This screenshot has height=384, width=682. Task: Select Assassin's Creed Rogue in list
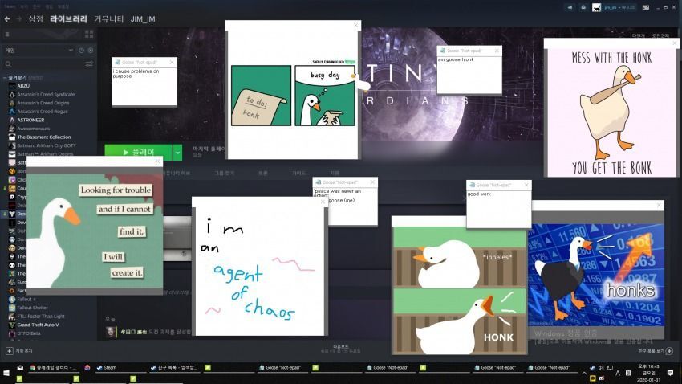[x=43, y=112]
